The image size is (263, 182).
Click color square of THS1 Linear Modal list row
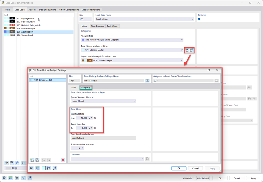click(31, 80)
